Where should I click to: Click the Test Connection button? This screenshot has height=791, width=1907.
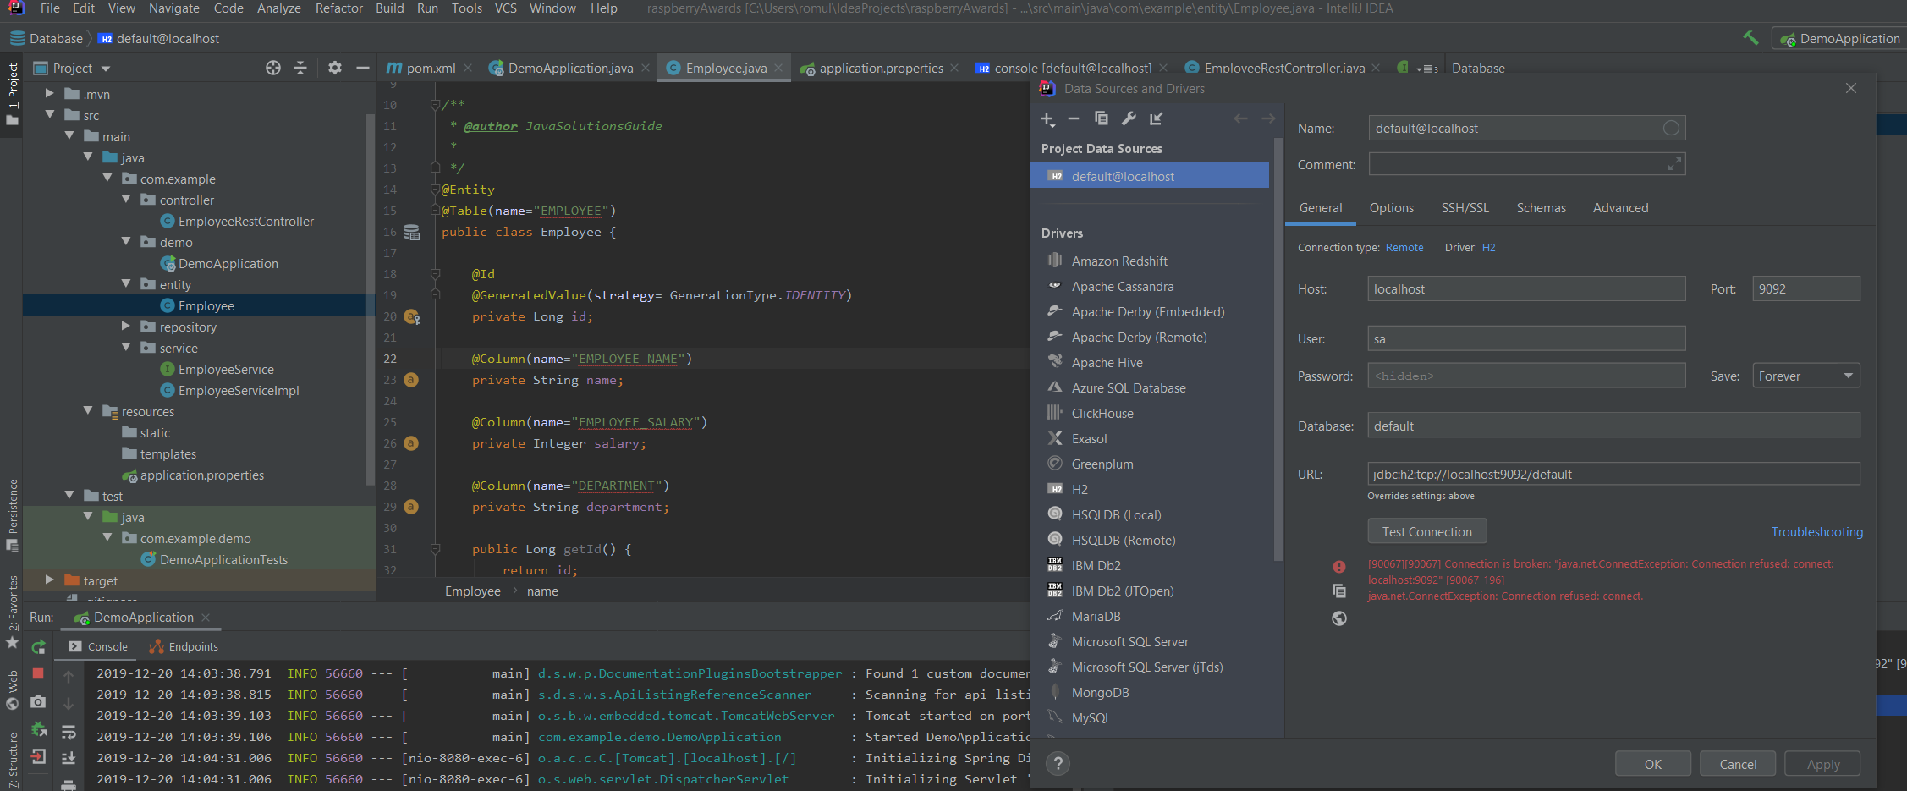point(1426,531)
